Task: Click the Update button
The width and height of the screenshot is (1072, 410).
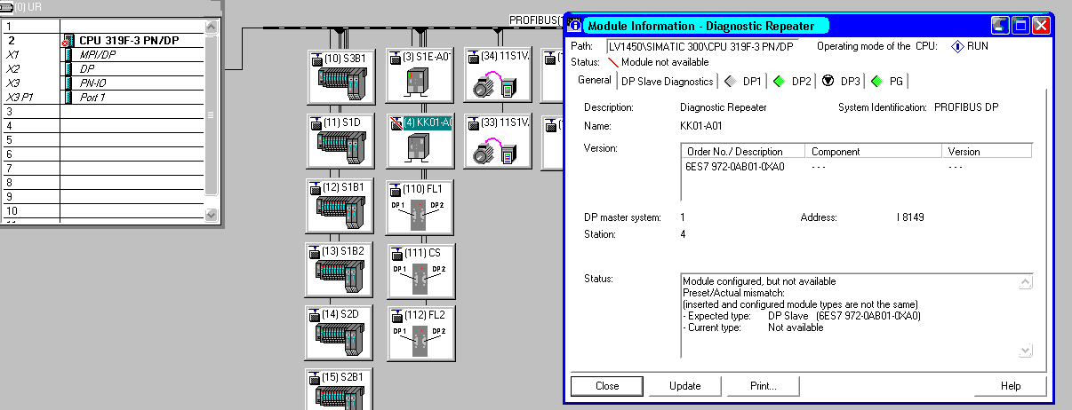Action: (x=684, y=386)
